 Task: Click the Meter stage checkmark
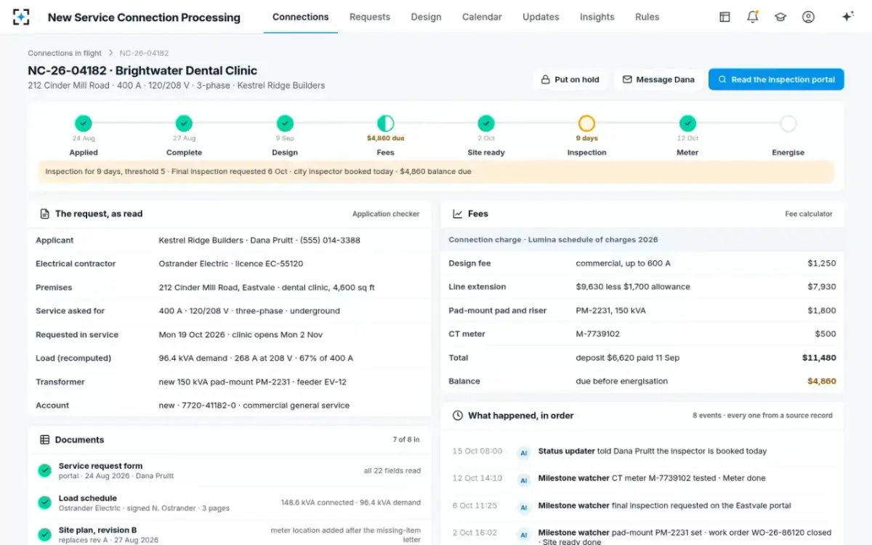pos(687,124)
